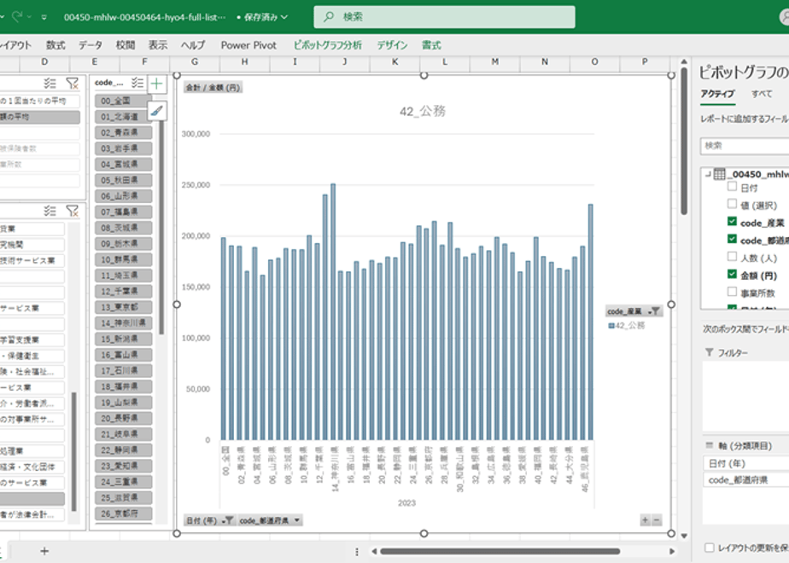The image size is (789, 563).
Task: Switch to アクティブ tab in field pane
Action: tap(717, 94)
